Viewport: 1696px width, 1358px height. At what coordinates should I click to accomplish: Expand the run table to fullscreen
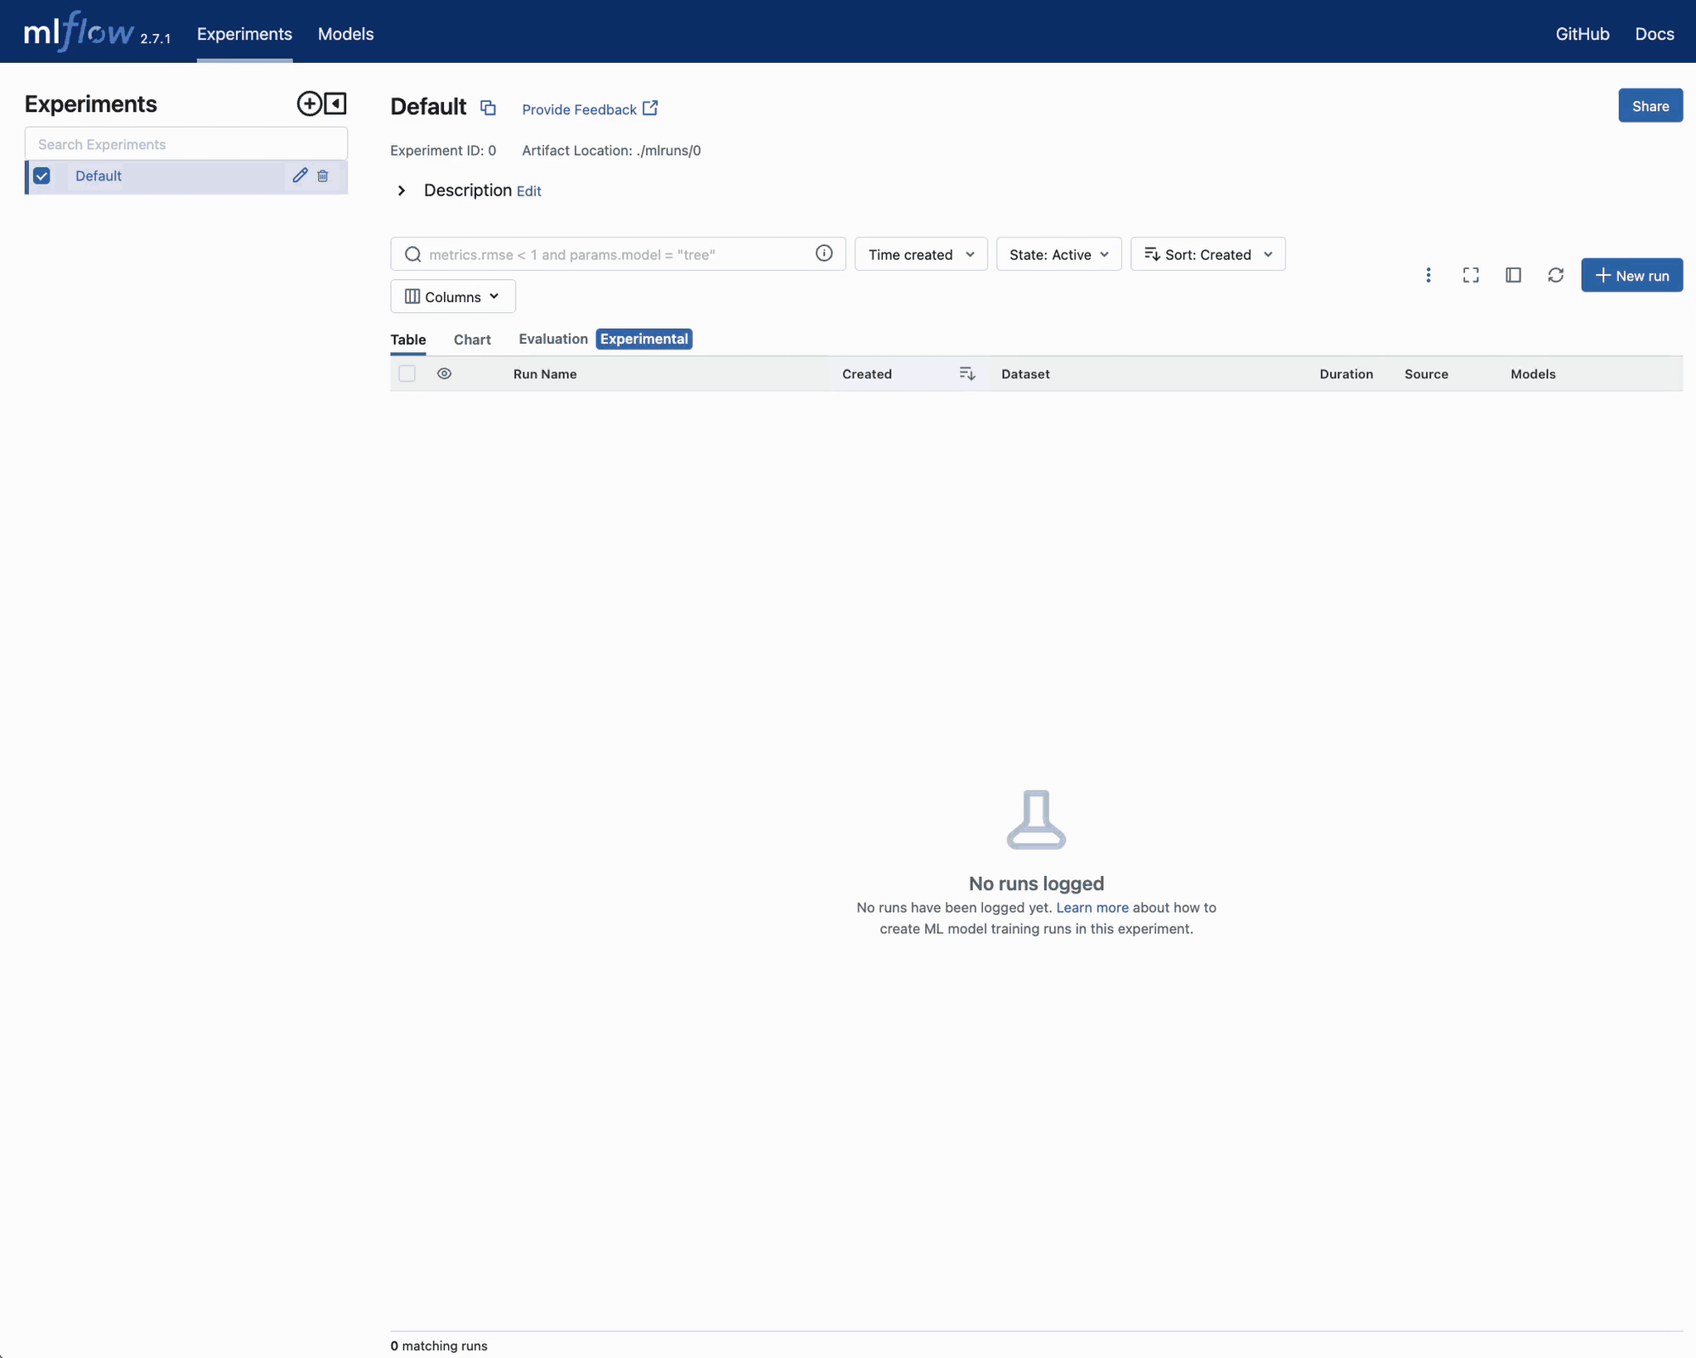(x=1472, y=275)
